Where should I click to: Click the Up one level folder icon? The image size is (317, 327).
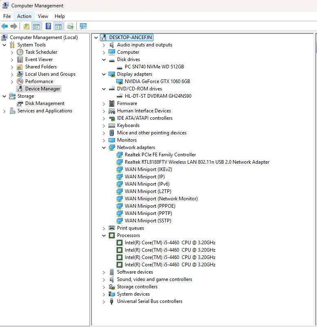27,26
